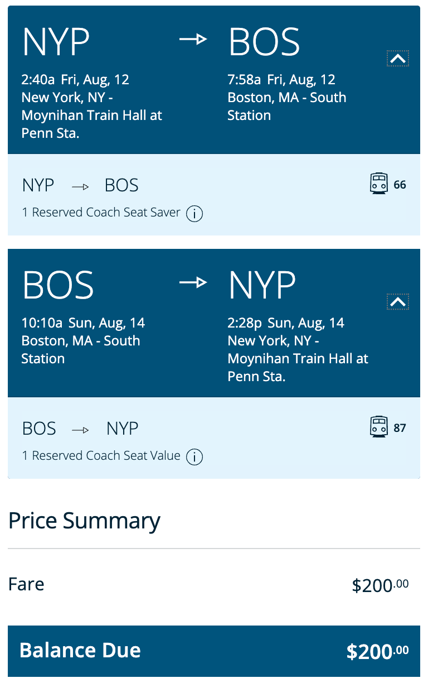The height and width of the screenshot is (683, 428).
Task: Click "1 Reserved Coach Seat Value" text
Action: tap(101, 456)
